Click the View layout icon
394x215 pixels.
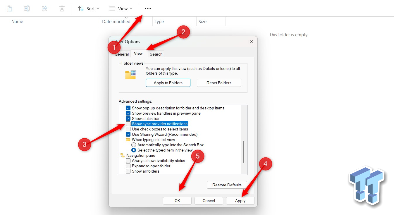click(x=112, y=8)
